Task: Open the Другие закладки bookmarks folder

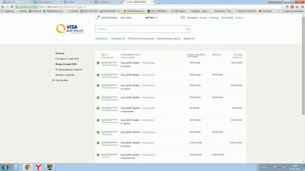Action: pyautogui.click(x=293, y=11)
